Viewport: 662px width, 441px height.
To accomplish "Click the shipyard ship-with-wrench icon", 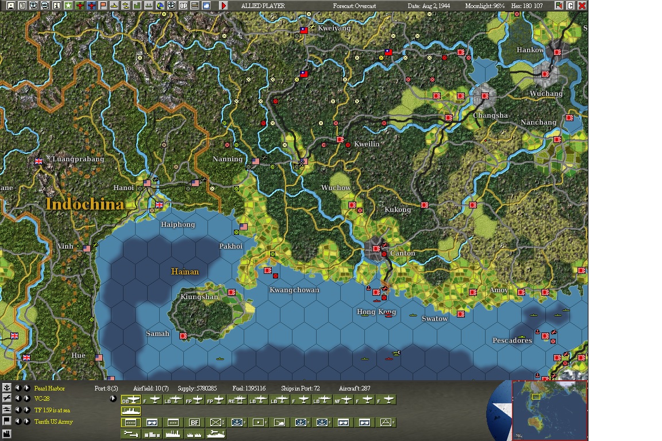I will [x=215, y=434].
